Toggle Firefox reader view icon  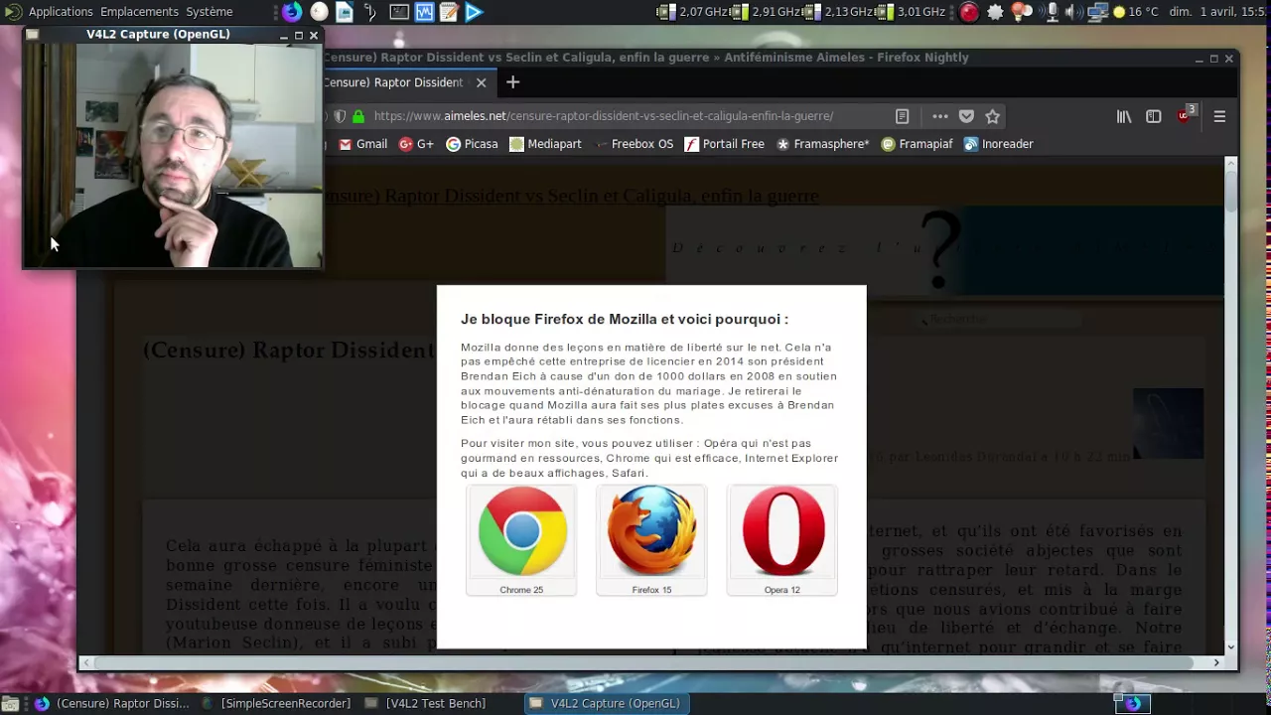902,116
